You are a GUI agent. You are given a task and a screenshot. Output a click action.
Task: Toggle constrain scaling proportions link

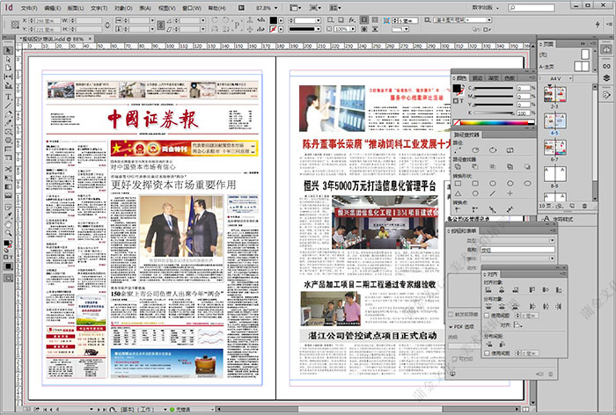point(161,25)
